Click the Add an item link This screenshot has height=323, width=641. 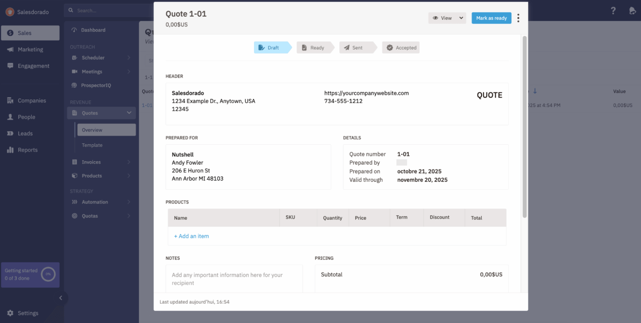[192, 236]
